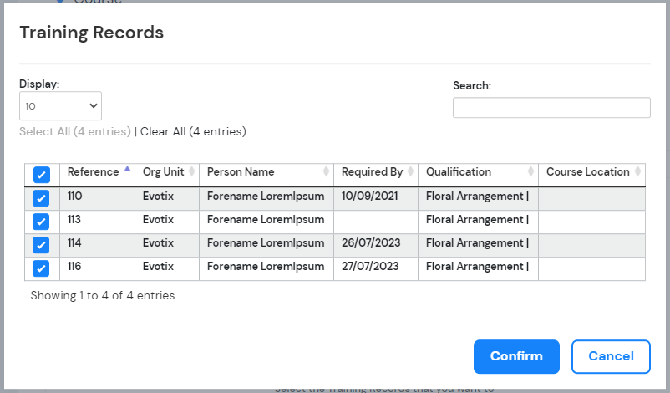Sort table by Qualification column
The image size is (670, 393).
pos(478,175)
